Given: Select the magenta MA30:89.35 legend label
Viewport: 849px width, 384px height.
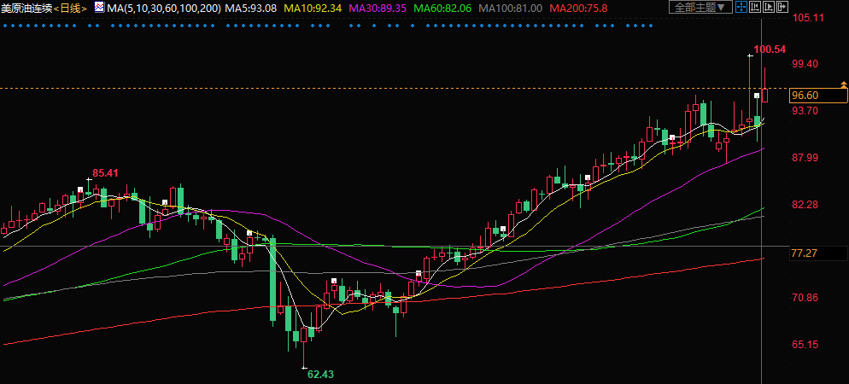Looking at the screenshot, I should pos(378,8).
